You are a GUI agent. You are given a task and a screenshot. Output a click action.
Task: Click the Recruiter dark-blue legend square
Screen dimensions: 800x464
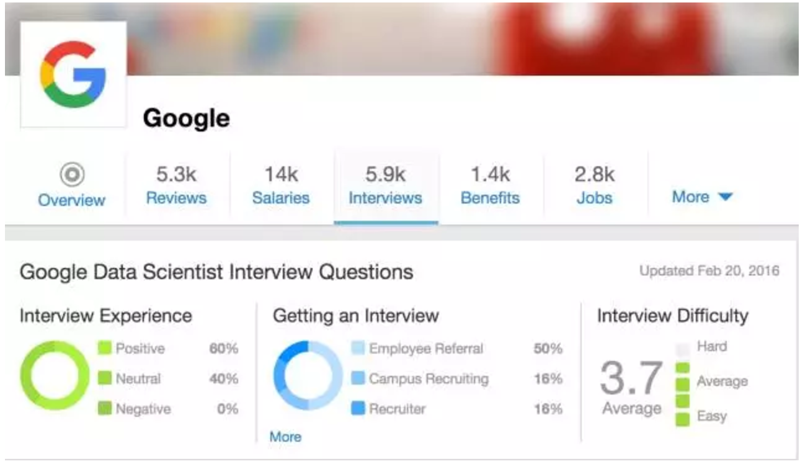(358, 408)
